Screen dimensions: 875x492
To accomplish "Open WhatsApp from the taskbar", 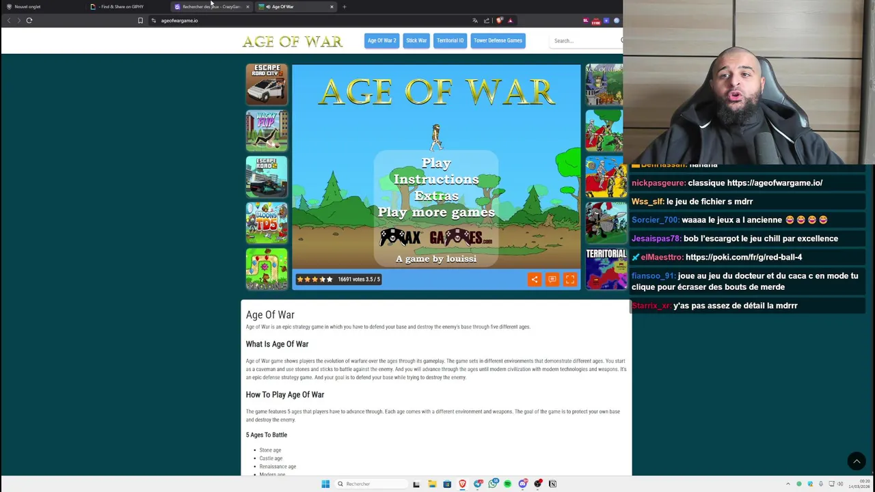I will tap(492, 484).
